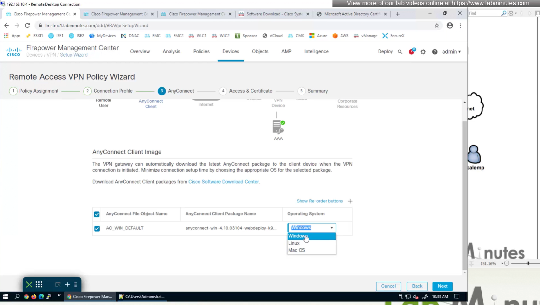Click the plus icon to add AnyConnect image
540x305 pixels.
point(350,201)
